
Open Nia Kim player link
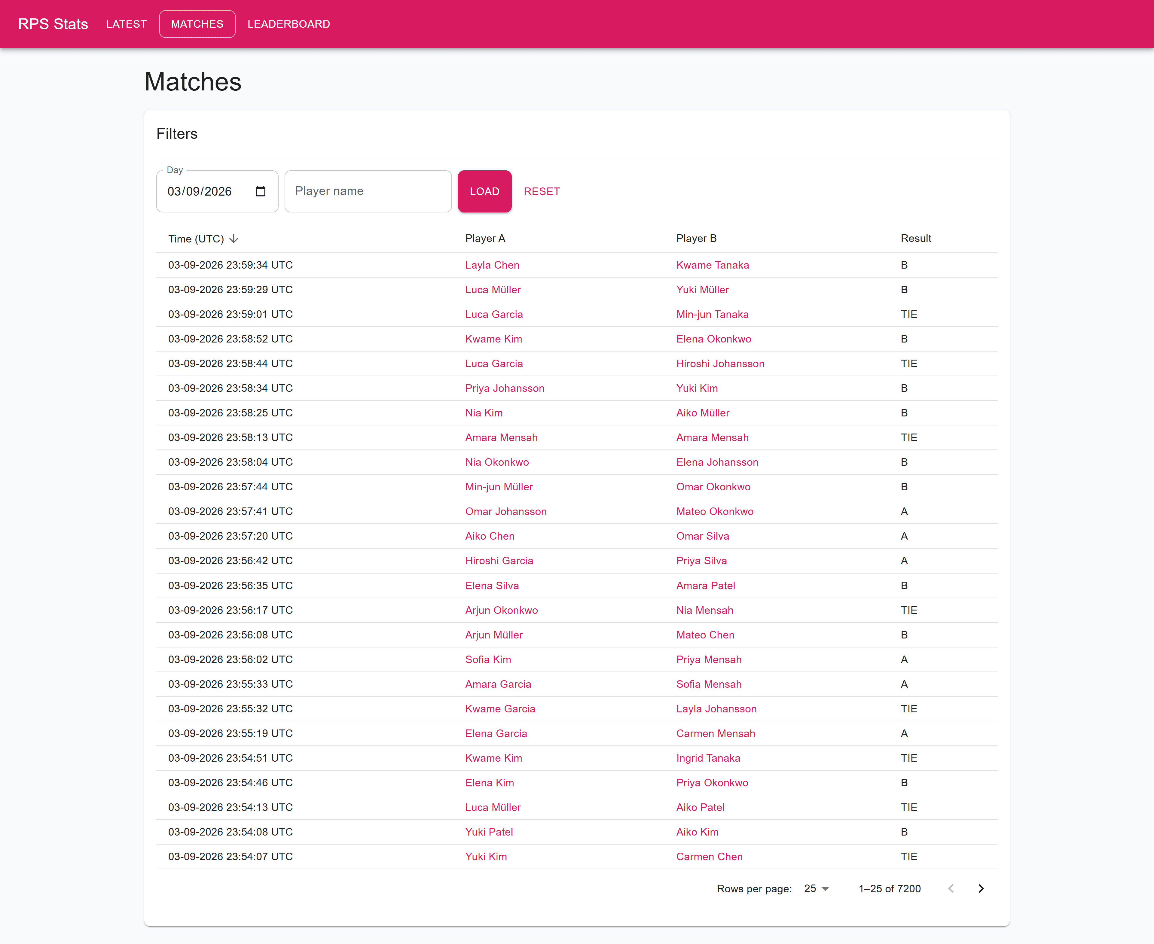click(484, 413)
